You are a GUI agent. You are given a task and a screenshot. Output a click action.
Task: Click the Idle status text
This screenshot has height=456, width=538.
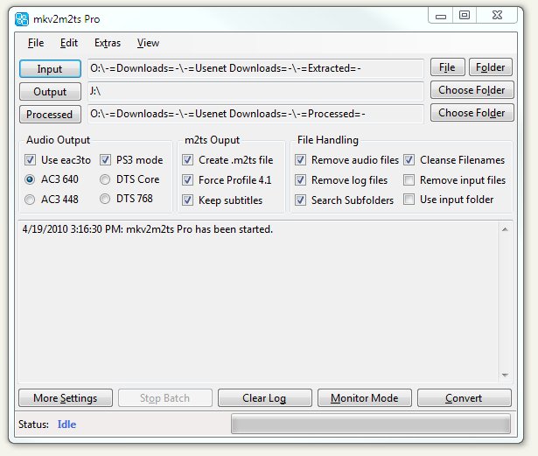pyautogui.click(x=66, y=424)
